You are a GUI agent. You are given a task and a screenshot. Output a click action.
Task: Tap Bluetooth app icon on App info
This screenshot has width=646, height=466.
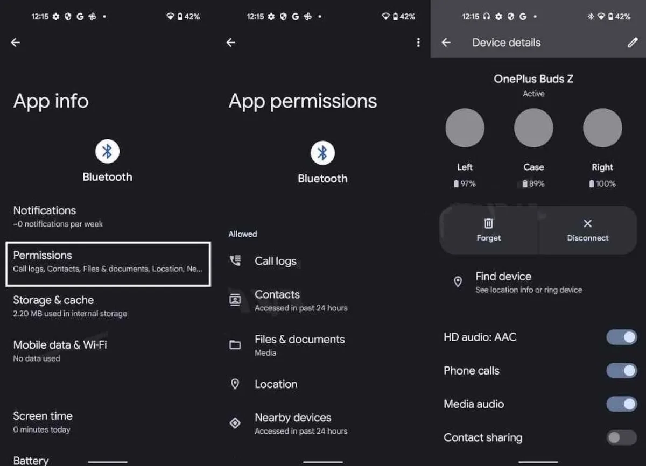[x=107, y=152]
